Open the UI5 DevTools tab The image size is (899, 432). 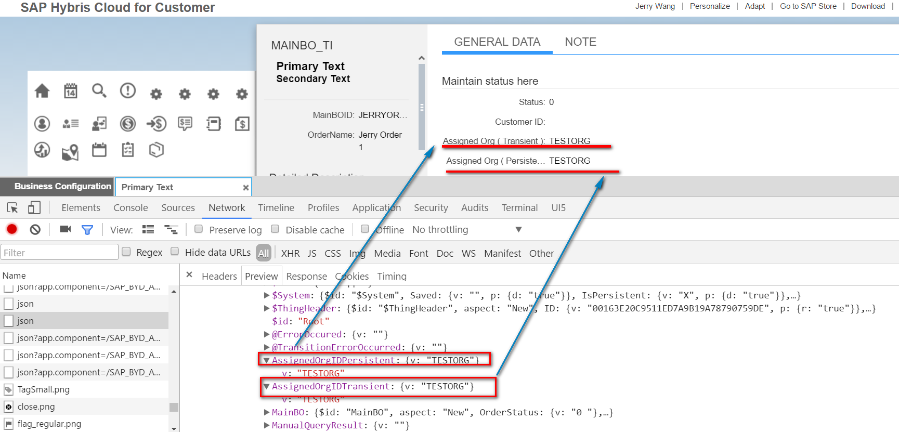pyautogui.click(x=558, y=208)
